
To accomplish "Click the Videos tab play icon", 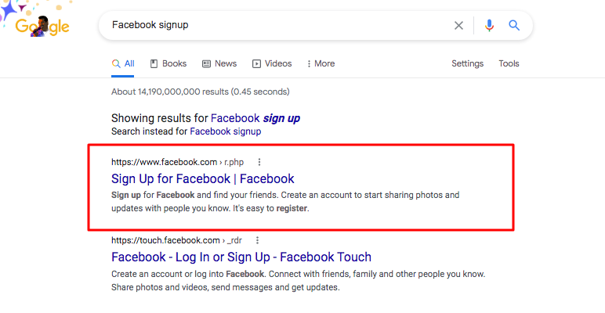I will (x=256, y=63).
